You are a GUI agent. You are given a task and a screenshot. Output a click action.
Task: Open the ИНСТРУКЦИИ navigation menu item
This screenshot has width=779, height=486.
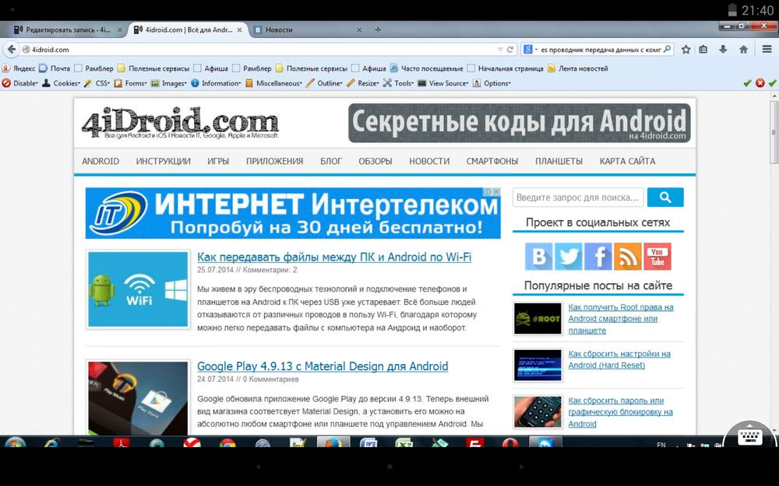click(163, 161)
